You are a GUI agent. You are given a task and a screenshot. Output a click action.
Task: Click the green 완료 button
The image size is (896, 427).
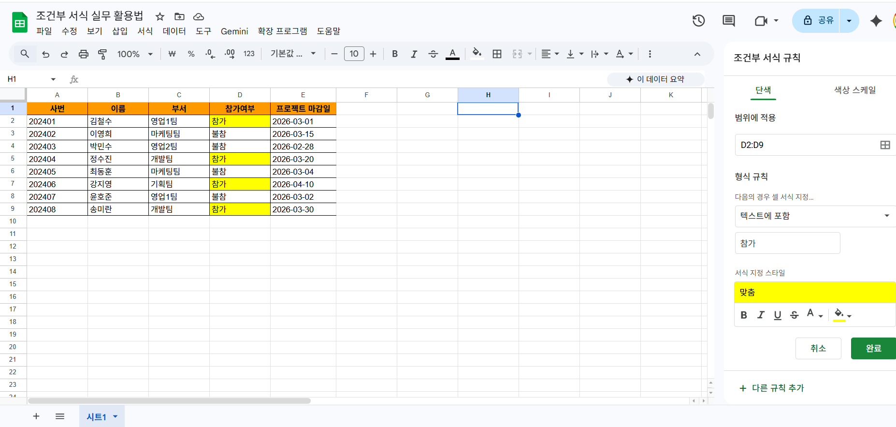coord(873,348)
